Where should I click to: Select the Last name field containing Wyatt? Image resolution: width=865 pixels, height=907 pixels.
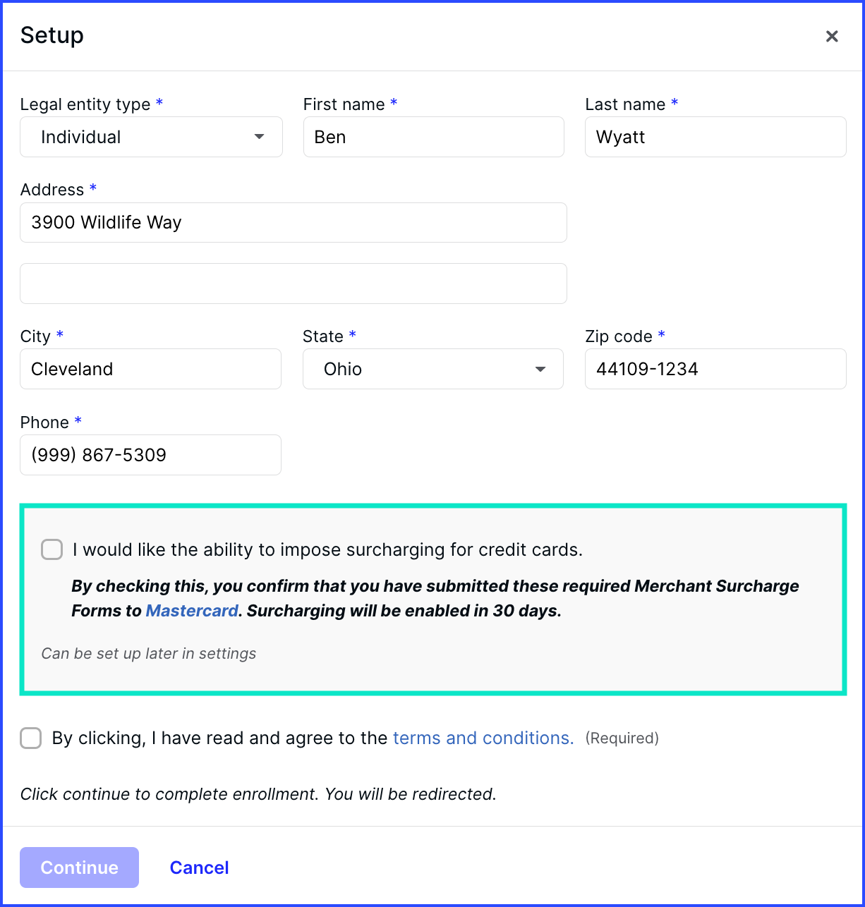[715, 137]
